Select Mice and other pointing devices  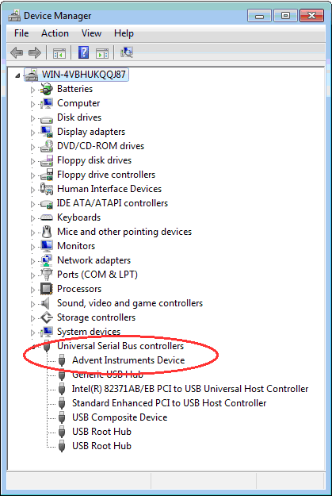coord(124,232)
